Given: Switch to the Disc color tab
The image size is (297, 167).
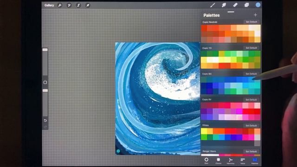Looking at the screenshot, I should tap(206, 161).
